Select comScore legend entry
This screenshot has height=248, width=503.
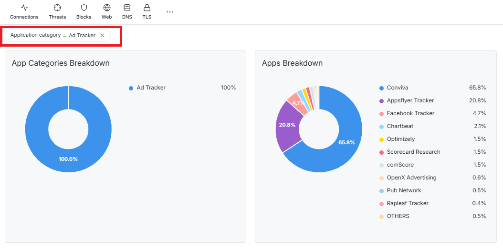coord(400,165)
